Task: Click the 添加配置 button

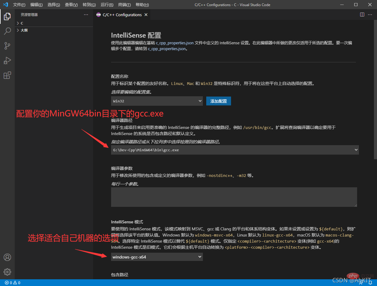Action: [x=218, y=101]
